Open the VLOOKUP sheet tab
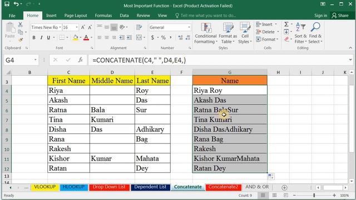Image resolution: width=356 pixels, height=200 pixels. point(44,187)
